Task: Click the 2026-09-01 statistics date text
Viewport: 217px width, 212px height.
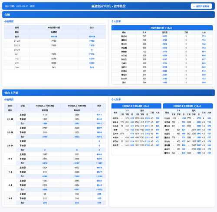Action: 20,6
